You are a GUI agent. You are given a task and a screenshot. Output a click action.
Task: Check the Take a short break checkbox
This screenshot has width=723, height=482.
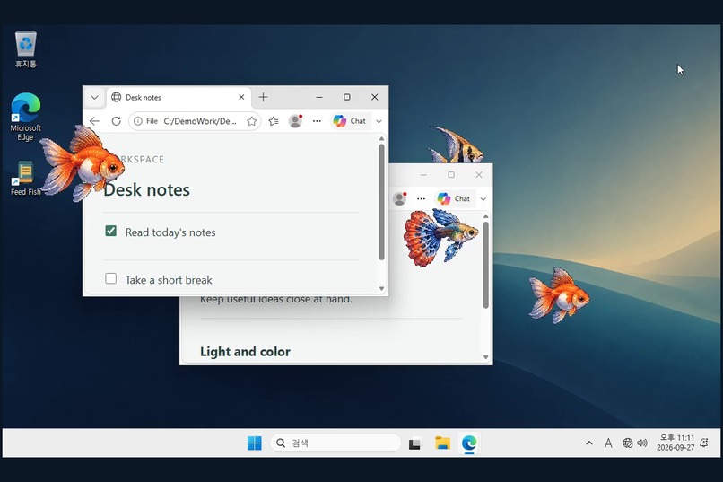click(x=110, y=278)
